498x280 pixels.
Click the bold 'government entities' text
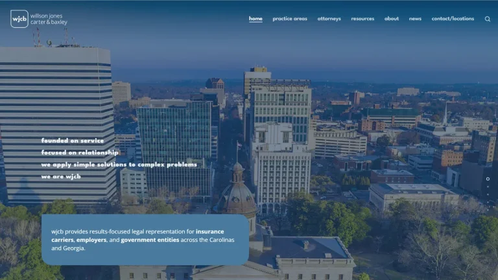pos(150,240)
